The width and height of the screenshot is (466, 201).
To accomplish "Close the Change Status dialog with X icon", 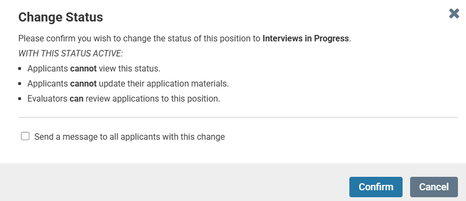I will 454,13.
